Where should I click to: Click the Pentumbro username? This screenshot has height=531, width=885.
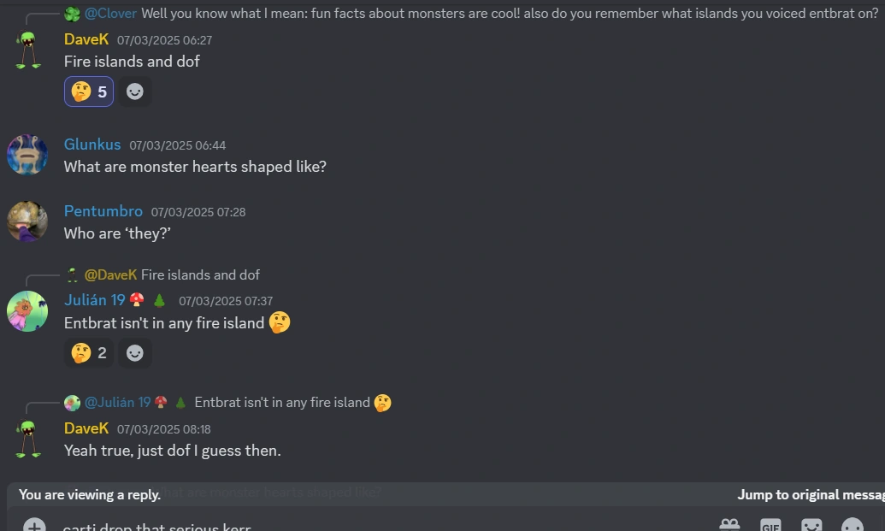103,211
